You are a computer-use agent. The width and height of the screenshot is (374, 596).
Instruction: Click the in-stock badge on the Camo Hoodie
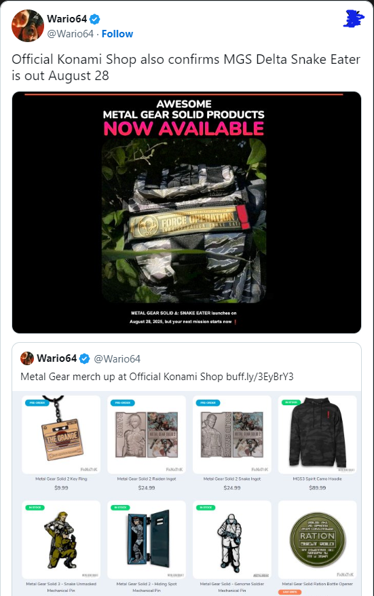(291, 402)
